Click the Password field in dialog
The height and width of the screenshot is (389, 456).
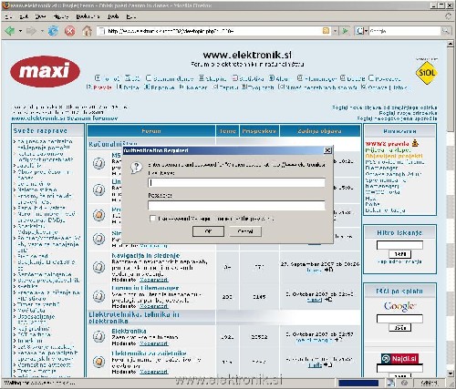[x=236, y=205]
